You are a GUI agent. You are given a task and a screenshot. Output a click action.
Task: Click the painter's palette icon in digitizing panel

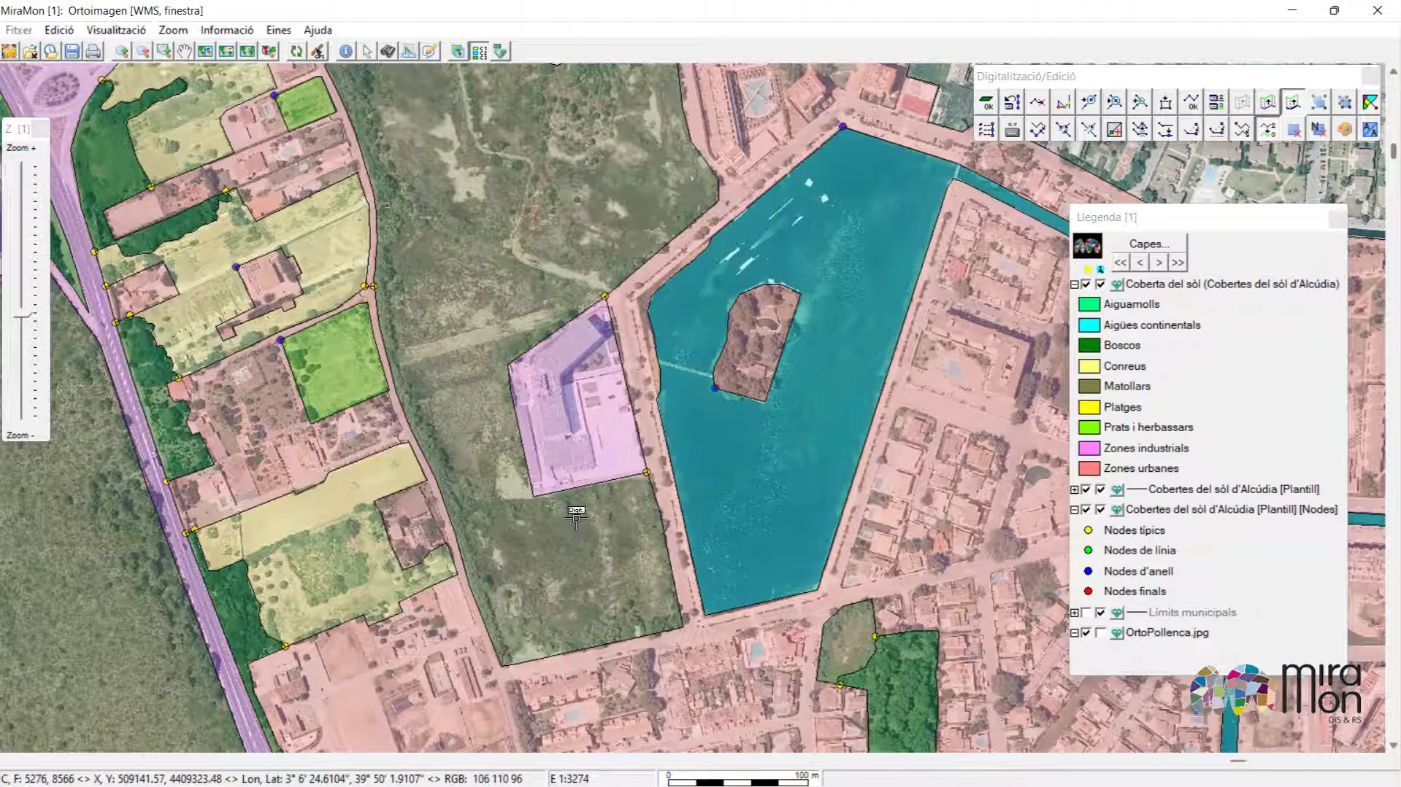(x=1345, y=130)
